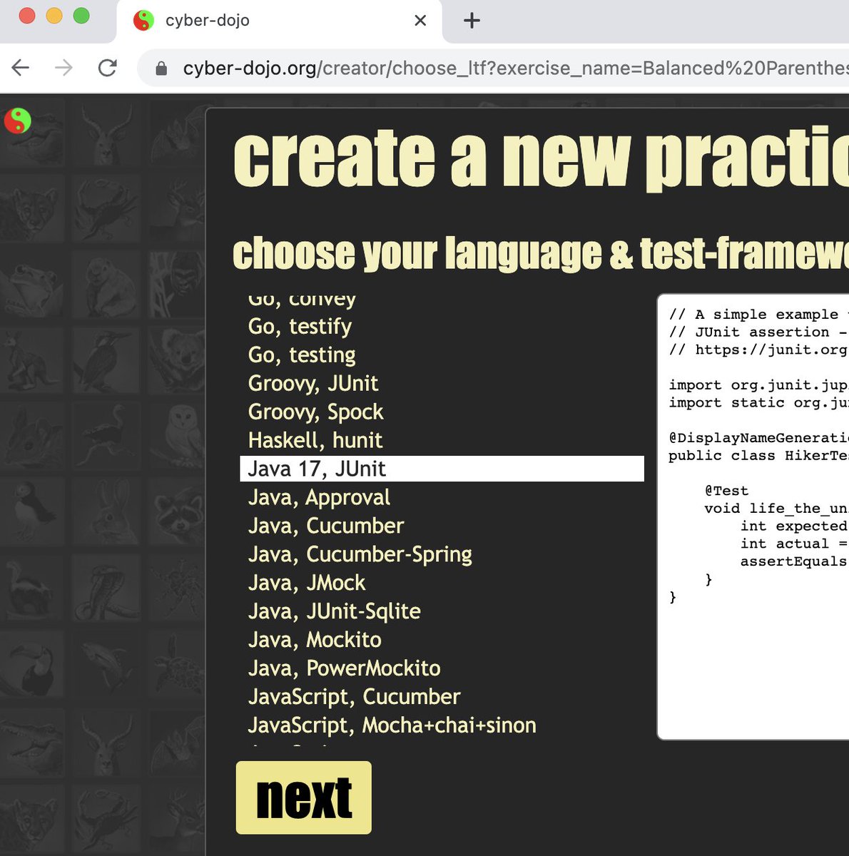The width and height of the screenshot is (849, 856).
Task: Click the yellow macOS minimize button
Action: click(54, 16)
